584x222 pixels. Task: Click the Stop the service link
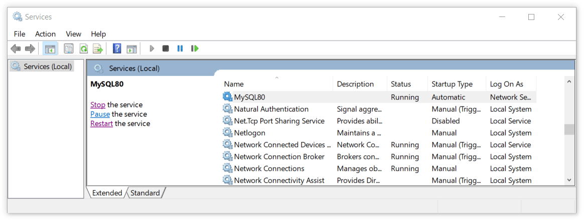(x=98, y=105)
